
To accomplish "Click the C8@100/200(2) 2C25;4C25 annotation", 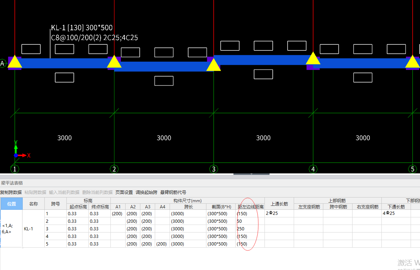I will pos(94,38).
